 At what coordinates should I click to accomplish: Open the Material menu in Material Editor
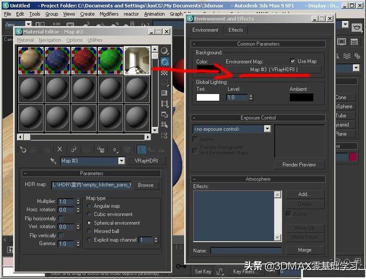[x=25, y=40]
